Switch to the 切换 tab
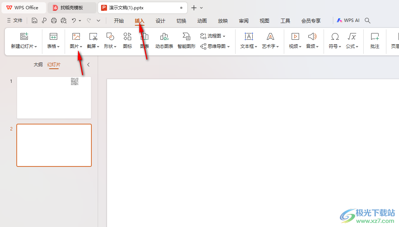This screenshot has width=399, height=227. point(181,21)
